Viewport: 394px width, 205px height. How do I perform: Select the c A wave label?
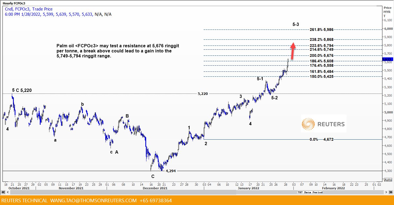pyautogui.click(x=114, y=152)
